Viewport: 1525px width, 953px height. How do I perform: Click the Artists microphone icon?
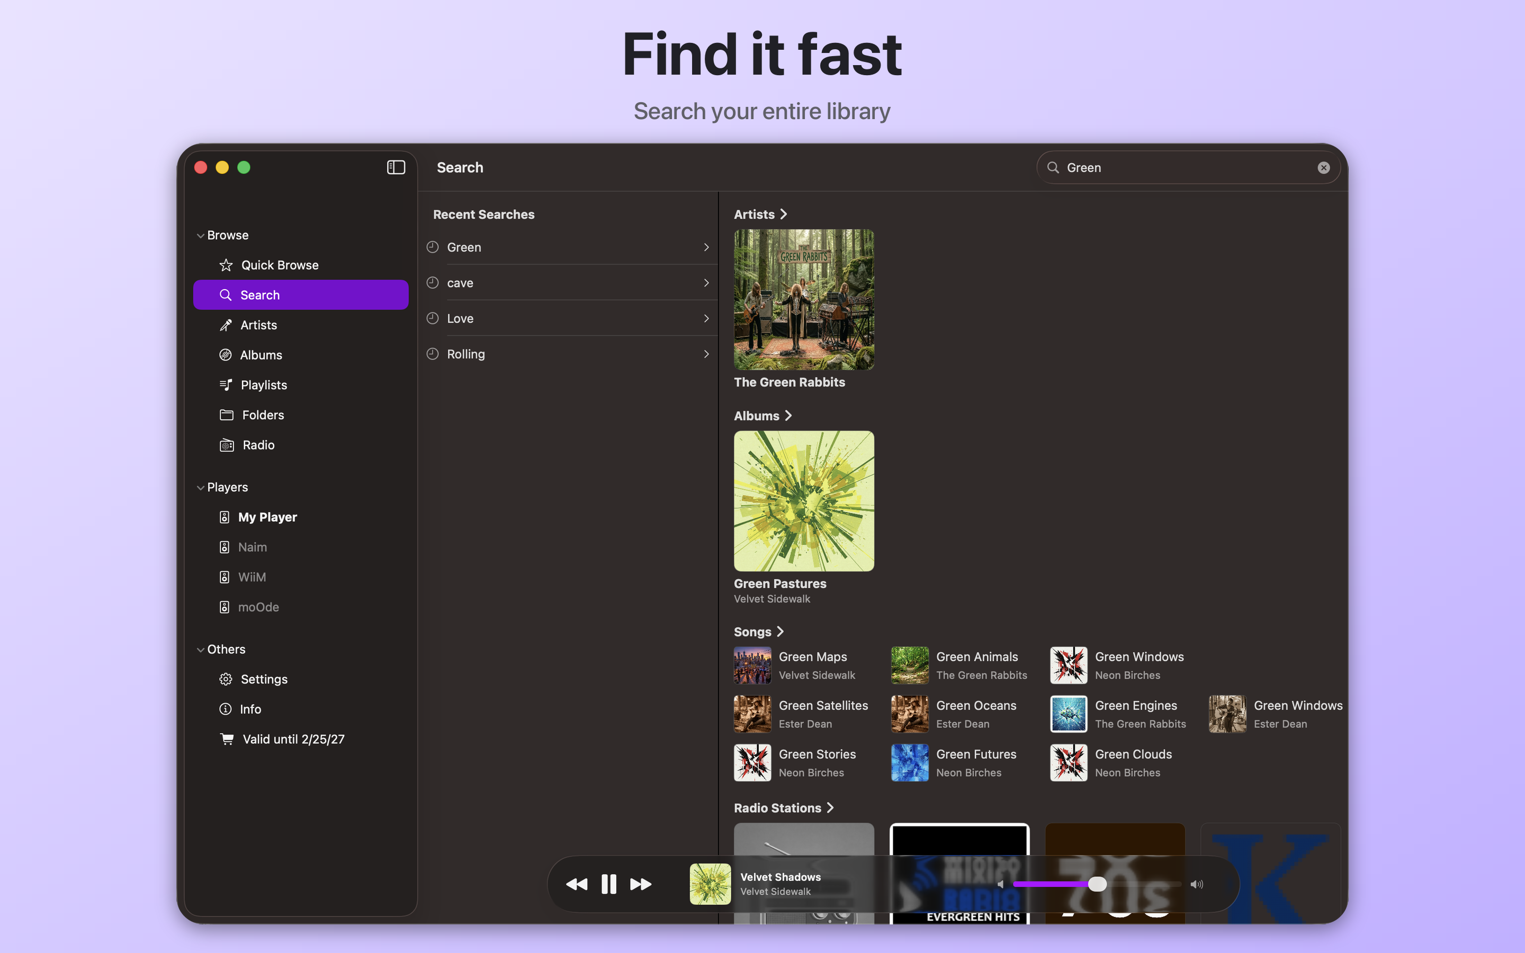click(226, 325)
